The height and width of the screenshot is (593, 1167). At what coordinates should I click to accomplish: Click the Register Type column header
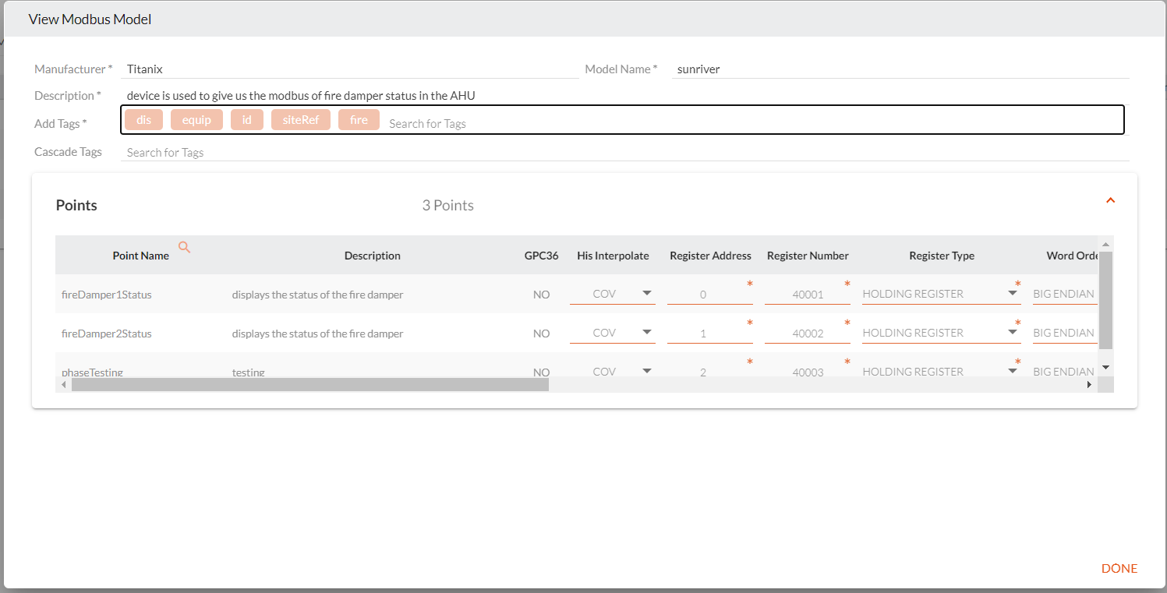pyautogui.click(x=942, y=256)
